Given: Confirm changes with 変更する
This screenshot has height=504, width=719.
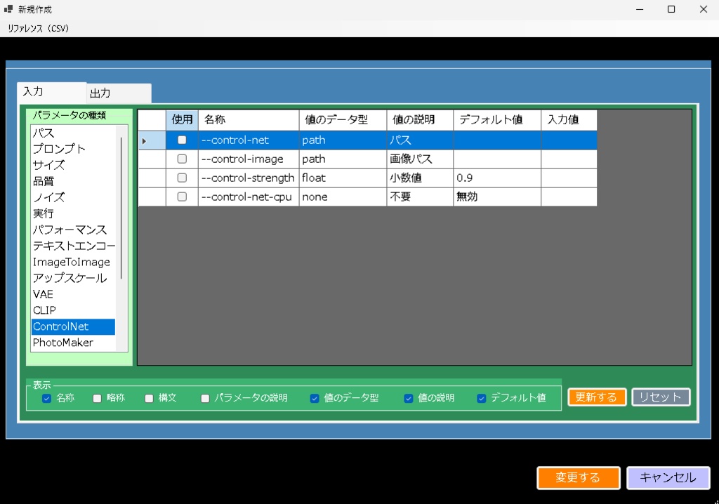Looking at the screenshot, I should [x=578, y=478].
